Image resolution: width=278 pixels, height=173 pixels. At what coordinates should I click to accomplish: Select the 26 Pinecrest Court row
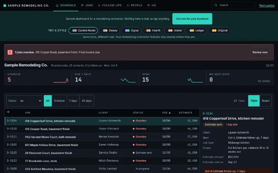click(x=102, y=153)
